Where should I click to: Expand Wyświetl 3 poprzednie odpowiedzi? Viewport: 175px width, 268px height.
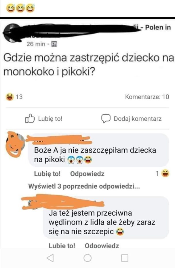(x=84, y=186)
